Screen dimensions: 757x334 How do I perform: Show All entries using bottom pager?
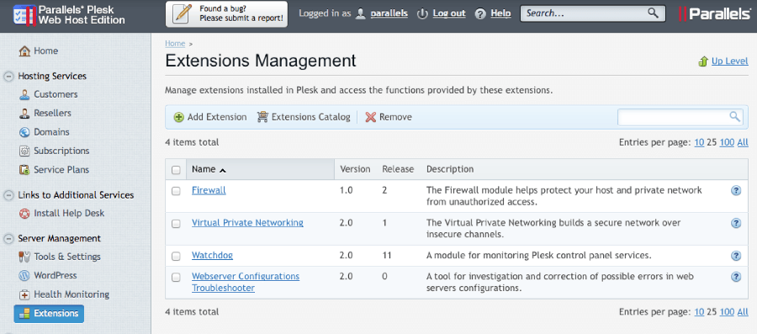point(743,312)
